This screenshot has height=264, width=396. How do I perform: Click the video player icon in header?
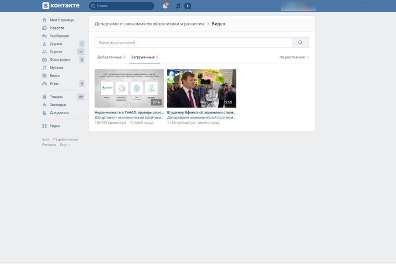click(187, 6)
